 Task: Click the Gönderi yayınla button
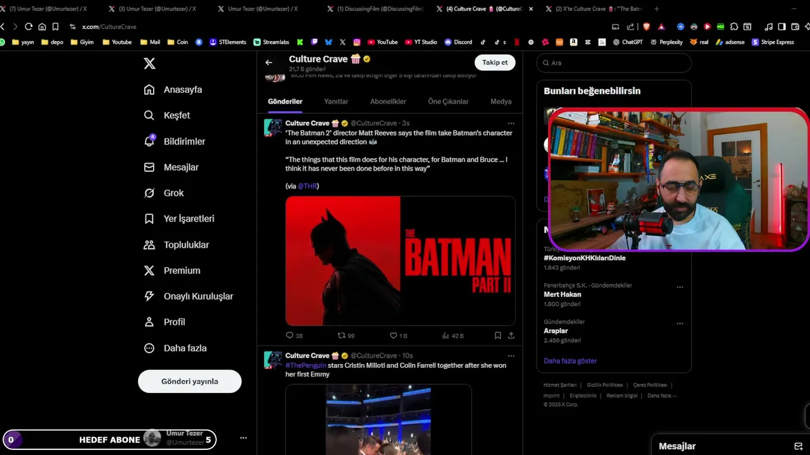tap(190, 381)
